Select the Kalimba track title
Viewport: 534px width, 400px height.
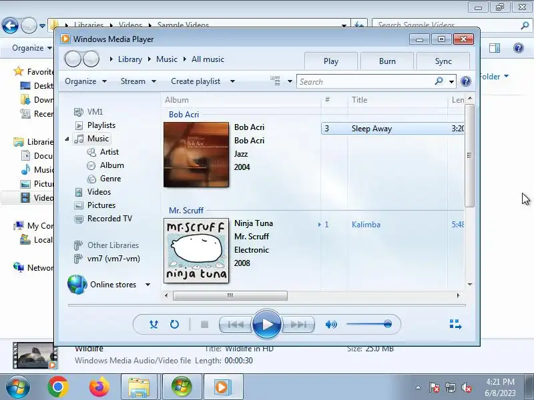click(x=366, y=225)
